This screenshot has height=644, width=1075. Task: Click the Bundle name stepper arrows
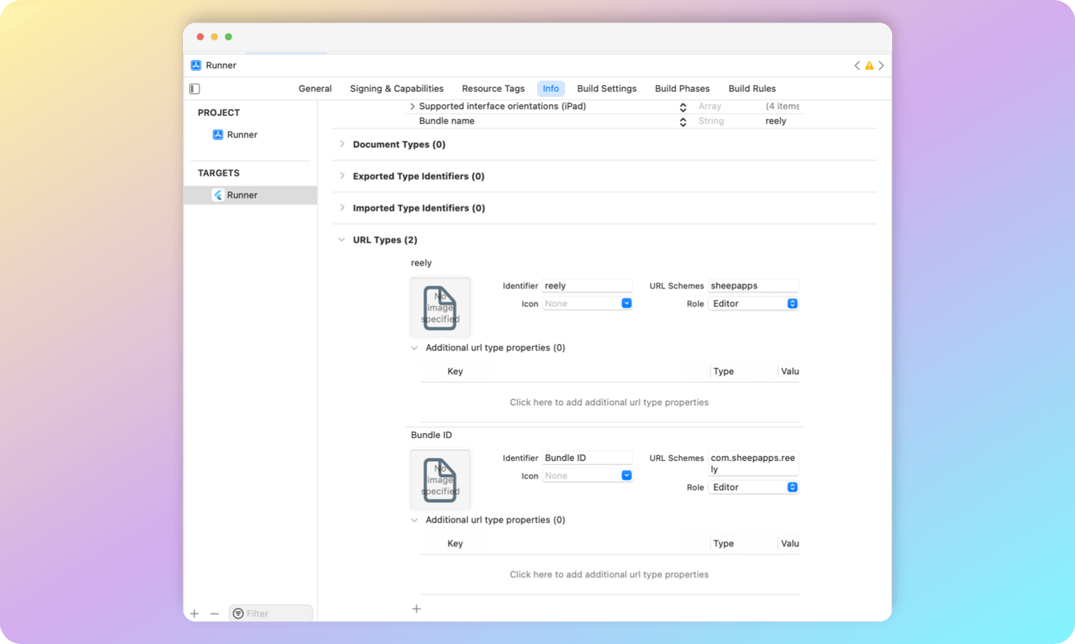coord(683,121)
